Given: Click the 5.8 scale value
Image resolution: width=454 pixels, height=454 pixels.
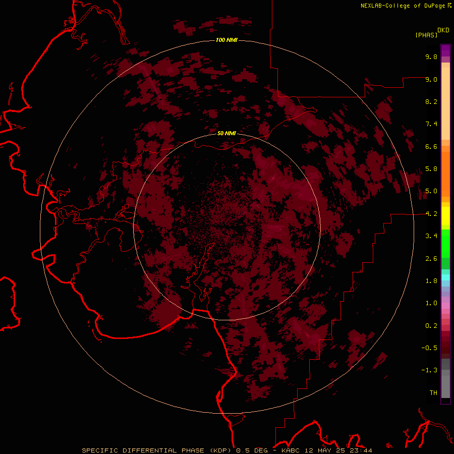Looking at the screenshot, I should pyautogui.click(x=431, y=169).
